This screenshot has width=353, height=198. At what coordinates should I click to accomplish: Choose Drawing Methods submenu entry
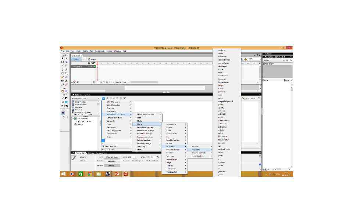(200, 153)
